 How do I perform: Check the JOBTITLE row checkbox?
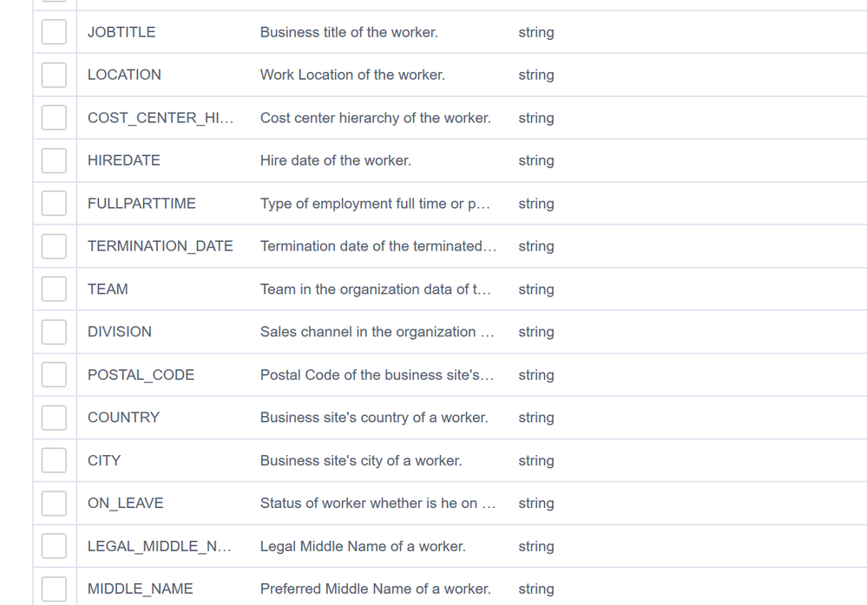click(x=54, y=32)
